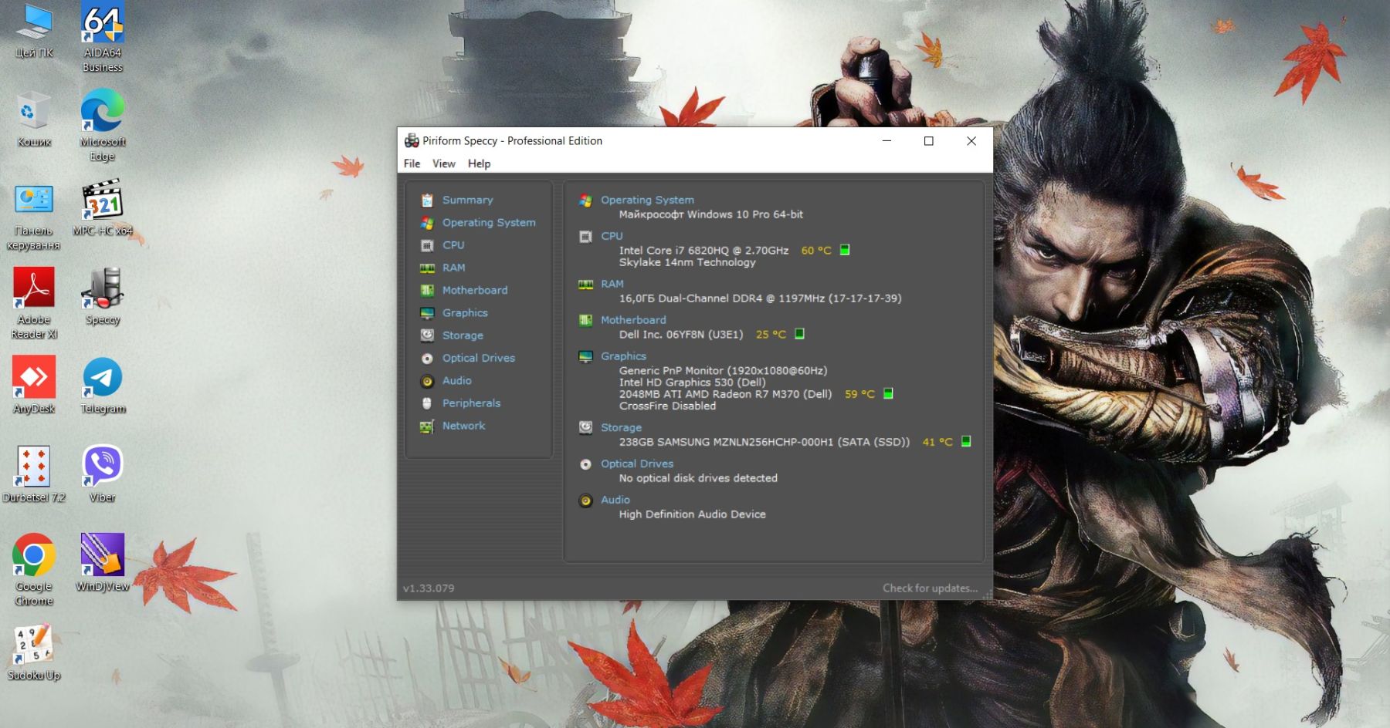
Task: Click the sidebar RAM module icon
Action: click(427, 268)
